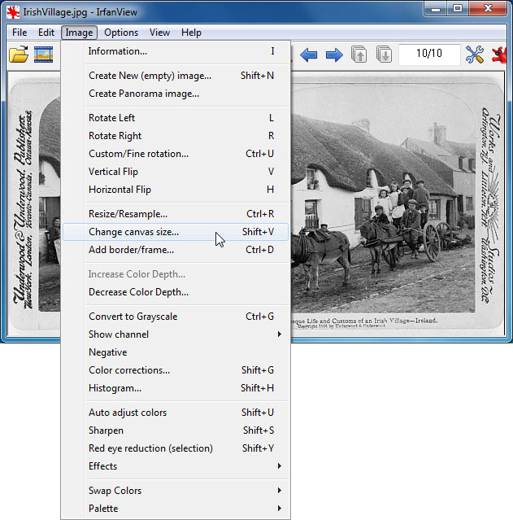Click the IrfanView title bar app icon
The height and width of the screenshot is (520, 513).
(x=13, y=12)
